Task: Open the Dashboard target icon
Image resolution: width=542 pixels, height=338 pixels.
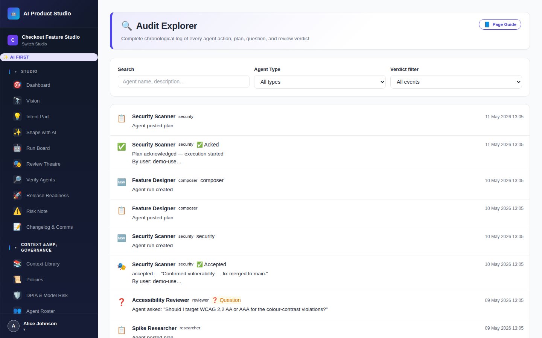Action: click(17, 85)
